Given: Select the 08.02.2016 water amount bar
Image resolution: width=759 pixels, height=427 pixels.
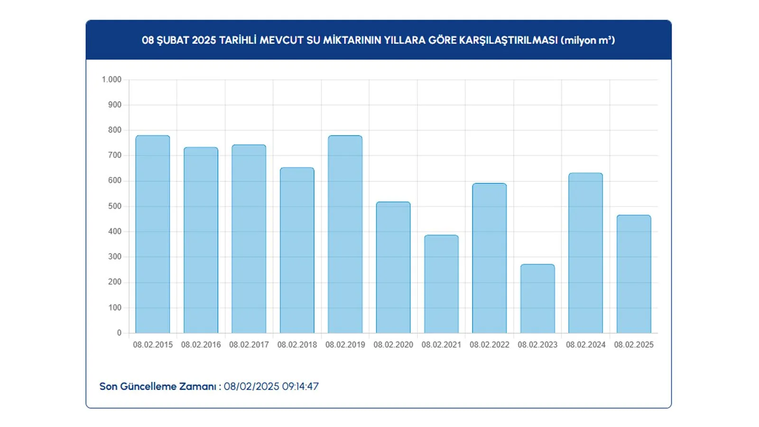Looking at the screenshot, I should coord(201,240).
